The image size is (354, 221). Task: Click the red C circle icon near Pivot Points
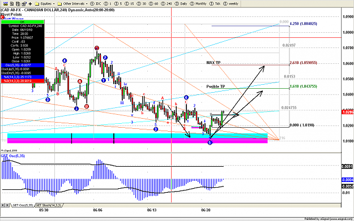coord(2,18)
